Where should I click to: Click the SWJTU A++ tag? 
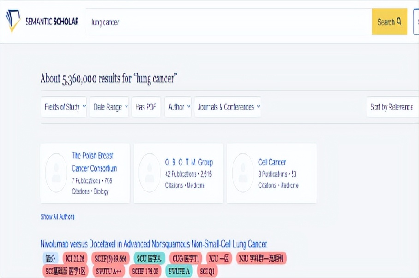pos(109,271)
